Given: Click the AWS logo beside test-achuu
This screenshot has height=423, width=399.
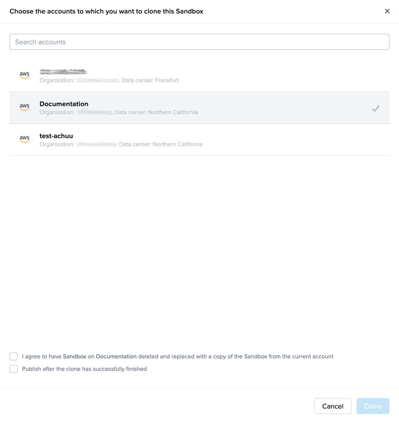Looking at the screenshot, I should coord(25,139).
